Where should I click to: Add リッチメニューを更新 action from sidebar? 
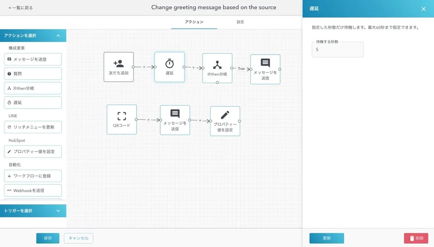pyautogui.click(x=34, y=127)
